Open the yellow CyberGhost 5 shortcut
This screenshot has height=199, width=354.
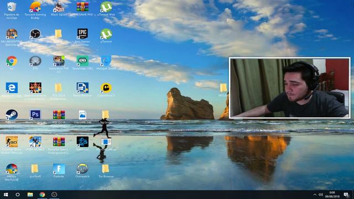pos(106,88)
